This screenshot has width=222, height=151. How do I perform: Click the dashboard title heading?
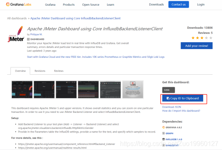(95, 29)
